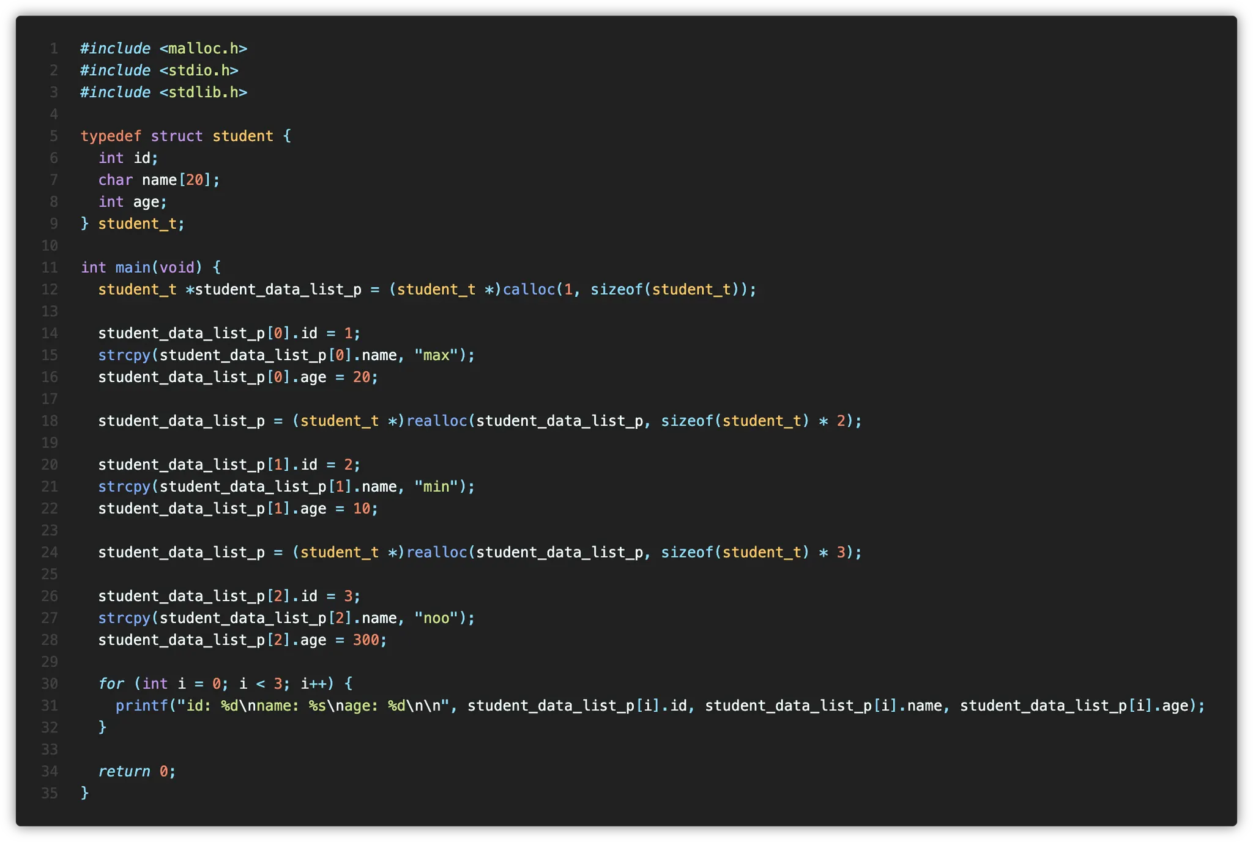Click the first realloc call on line 18
This screenshot has width=1253, height=842.
[436, 421]
